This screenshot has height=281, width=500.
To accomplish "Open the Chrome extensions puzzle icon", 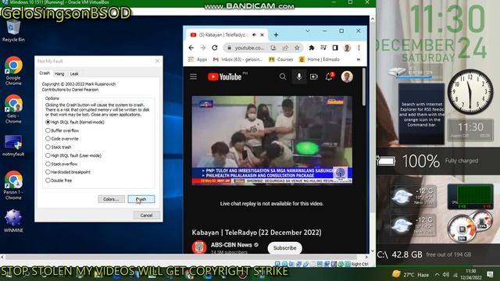I will (312, 48).
